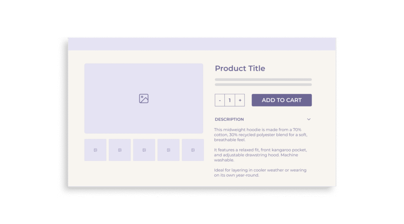The width and height of the screenshot is (404, 224).
Task: Select the fourth product thumbnail
Action: (168, 150)
